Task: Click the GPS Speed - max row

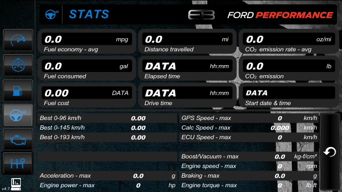Action: coord(249,118)
